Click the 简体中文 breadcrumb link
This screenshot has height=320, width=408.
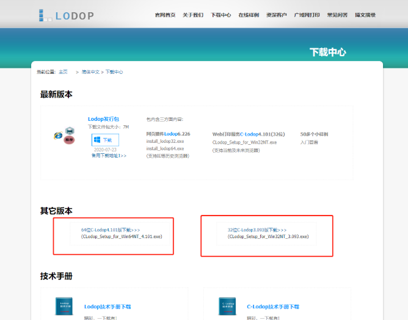pos(90,71)
